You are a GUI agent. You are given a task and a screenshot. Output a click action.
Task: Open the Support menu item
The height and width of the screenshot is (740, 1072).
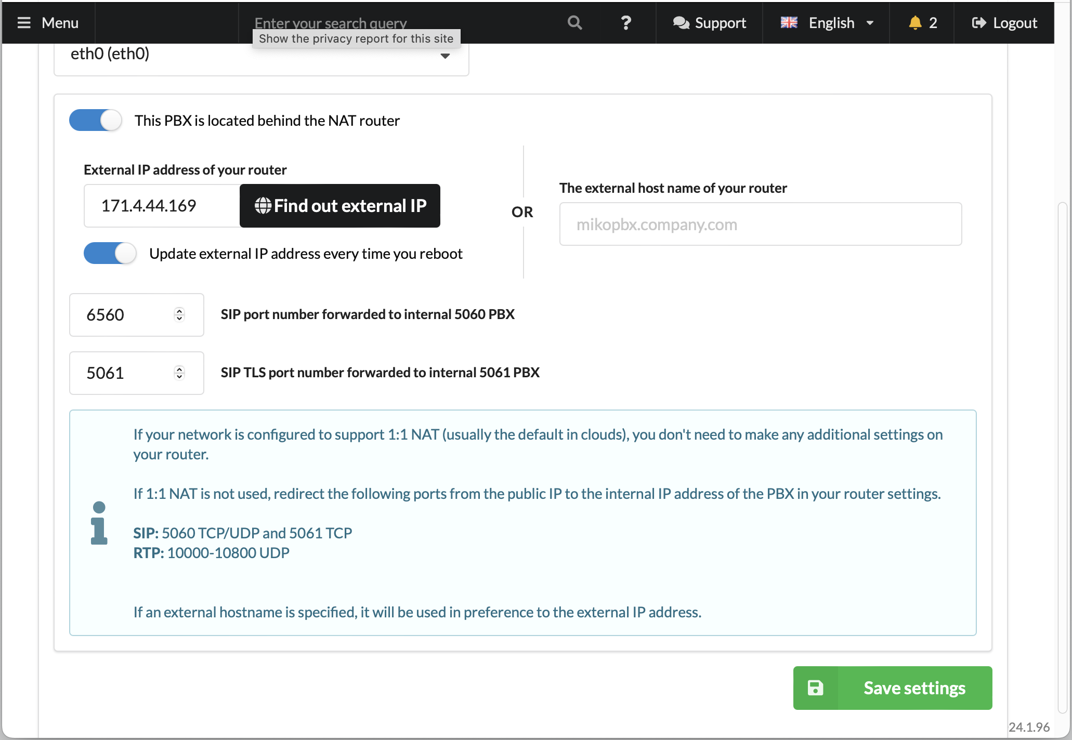[720, 23]
